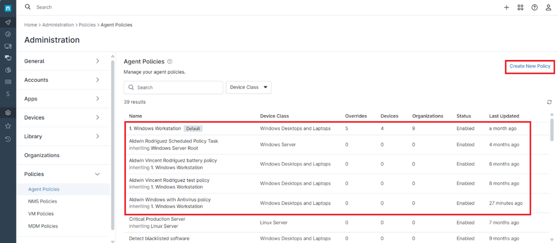The image size is (558, 243).
Task: Sort by Overrides column header
Action: pos(356,116)
